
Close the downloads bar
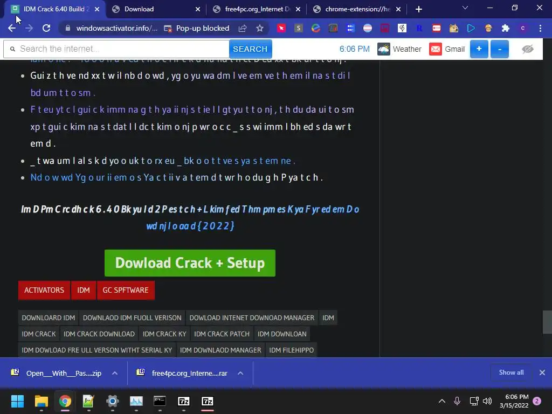pyautogui.click(x=542, y=372)
